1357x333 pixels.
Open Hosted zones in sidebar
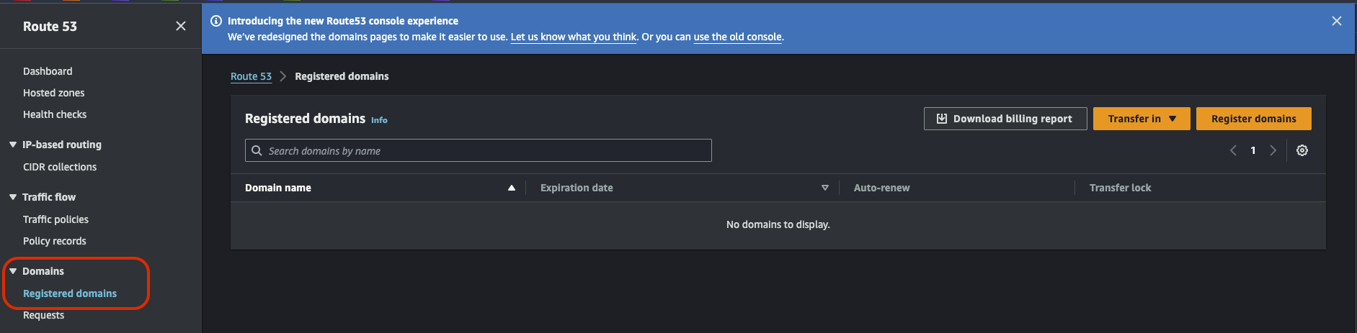pos(53,93)
